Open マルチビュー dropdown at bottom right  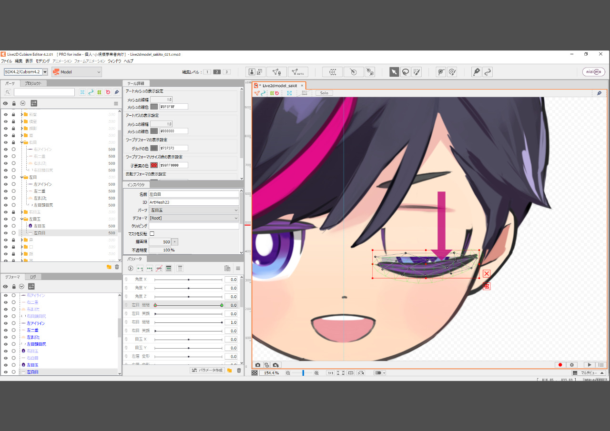pyautogui.click(x=589, y=373)
